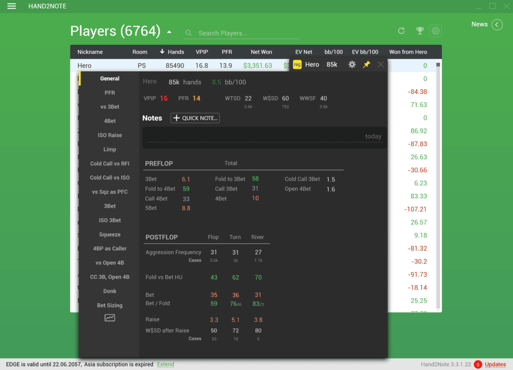This screenshot has height=370, width=513.
Task: Open the ISO 3Bet tab
Action: click(110, 221)
